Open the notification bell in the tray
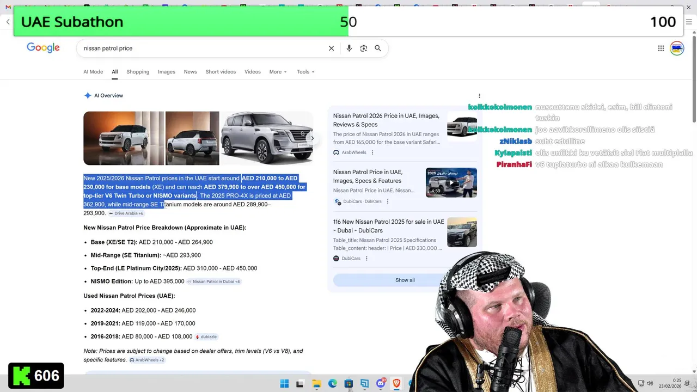 point(687,384)
